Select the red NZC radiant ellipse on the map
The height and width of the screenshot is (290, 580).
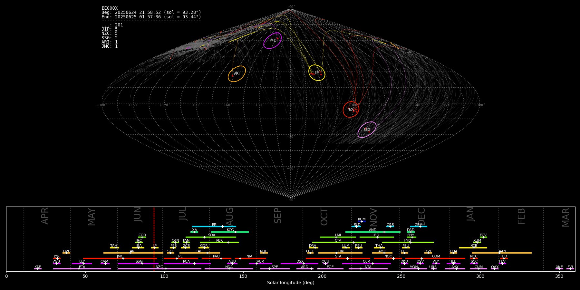[x=351, y=110]
